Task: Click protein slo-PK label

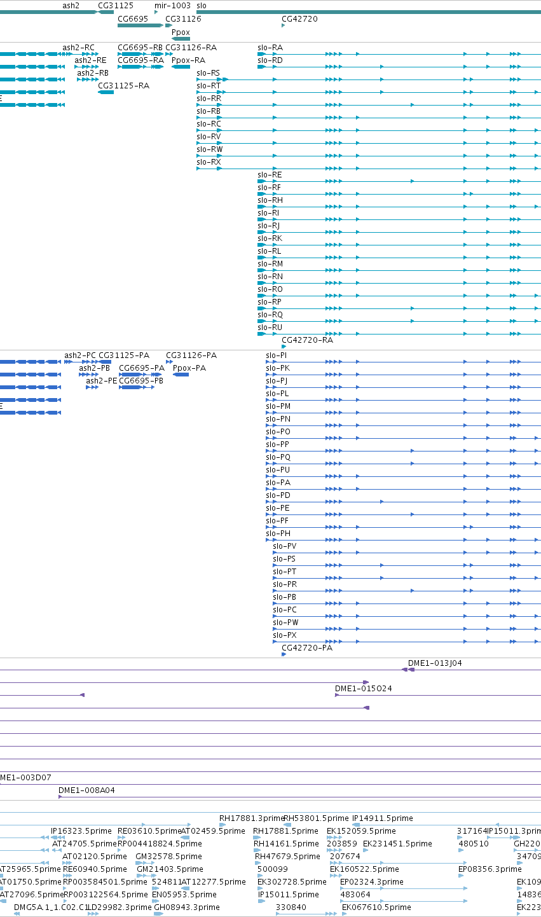Action: pos(278,368)
